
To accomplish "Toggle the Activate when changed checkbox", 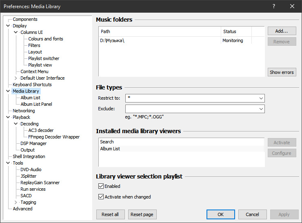I will [x=101, y=197].
